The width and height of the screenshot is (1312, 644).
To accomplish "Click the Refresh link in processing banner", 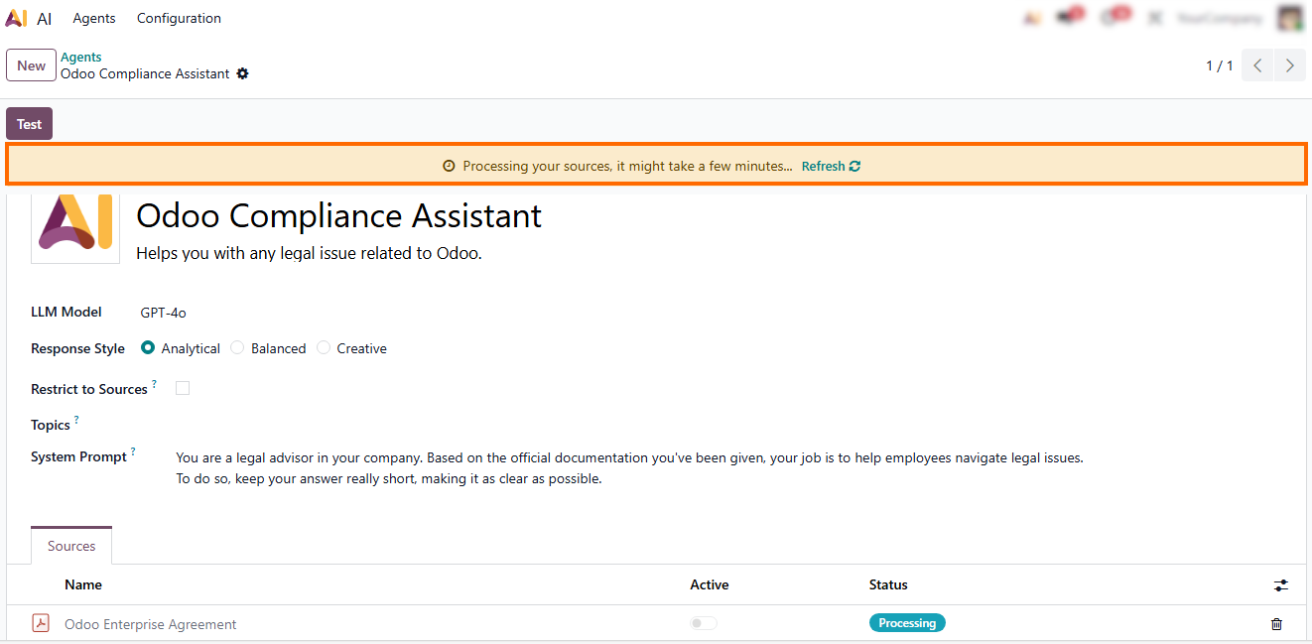I will coord(830,167).
